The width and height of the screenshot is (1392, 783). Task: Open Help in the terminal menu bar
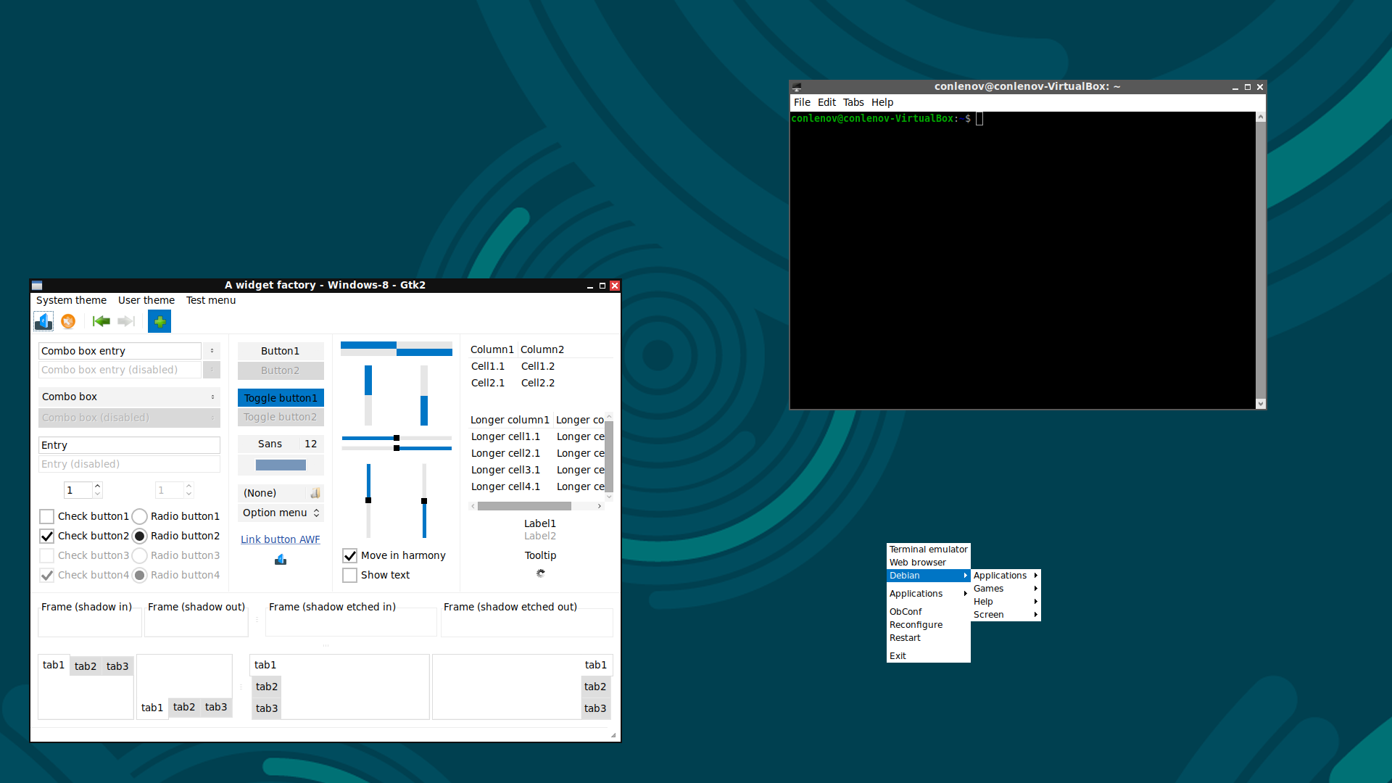[x=882, y=102]
